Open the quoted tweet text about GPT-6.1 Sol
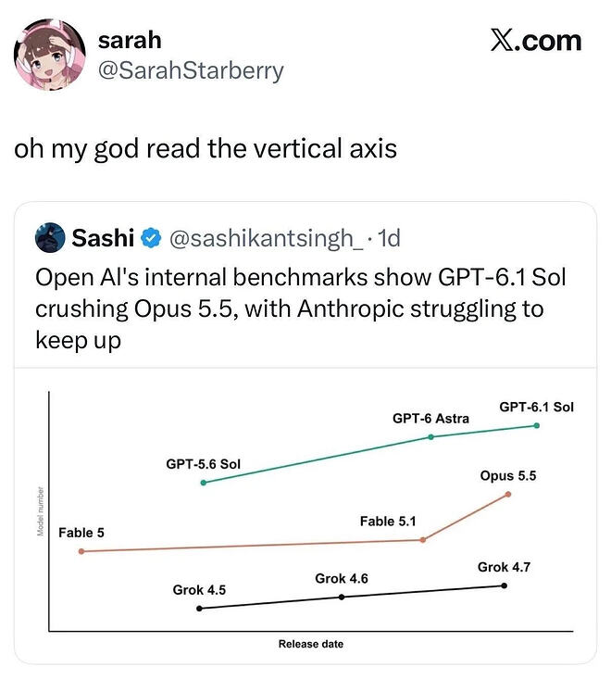The height and width of the screenshot is (692, 611). (x=300, y=308)
